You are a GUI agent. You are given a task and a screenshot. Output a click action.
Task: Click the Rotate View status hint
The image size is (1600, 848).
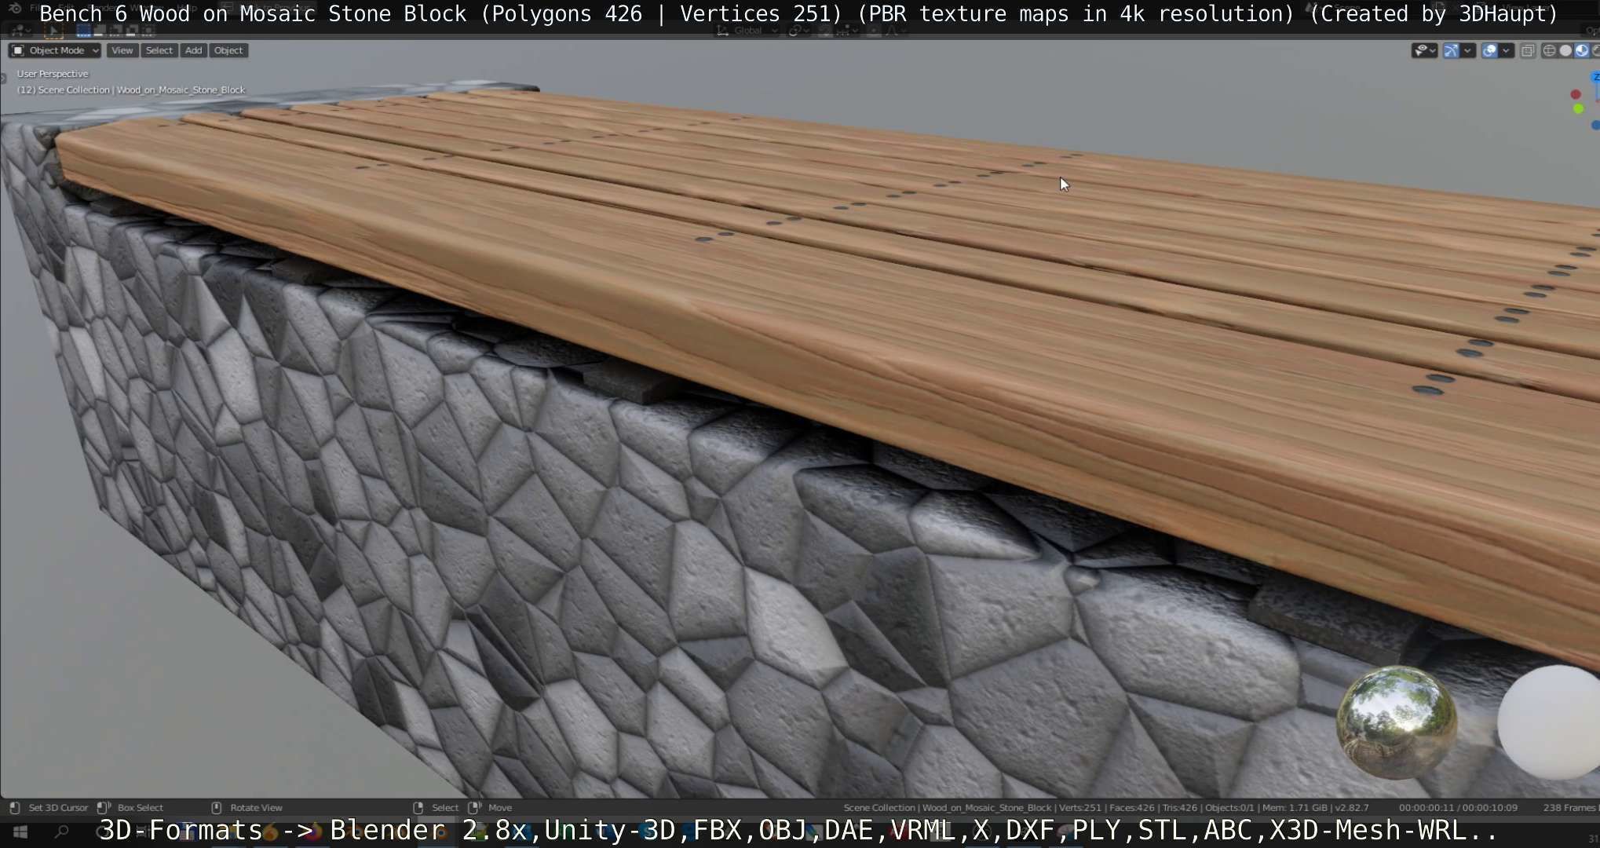[x=247, y=807]
